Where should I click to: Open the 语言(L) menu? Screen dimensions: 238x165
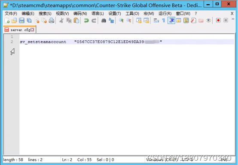point(98,13)
